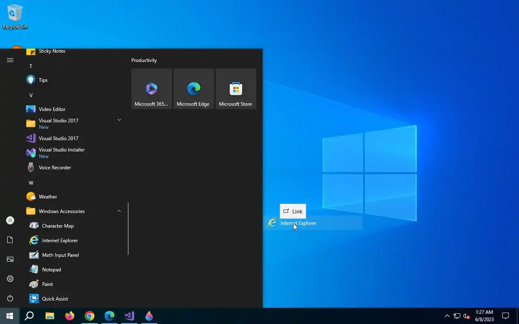Open Math Input Panel

click(x=74, y=255)
